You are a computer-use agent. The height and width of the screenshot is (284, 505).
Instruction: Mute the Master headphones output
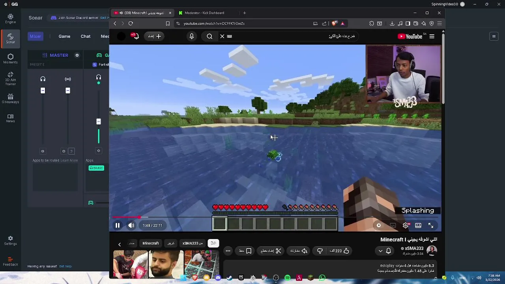(x=43, y=151)
